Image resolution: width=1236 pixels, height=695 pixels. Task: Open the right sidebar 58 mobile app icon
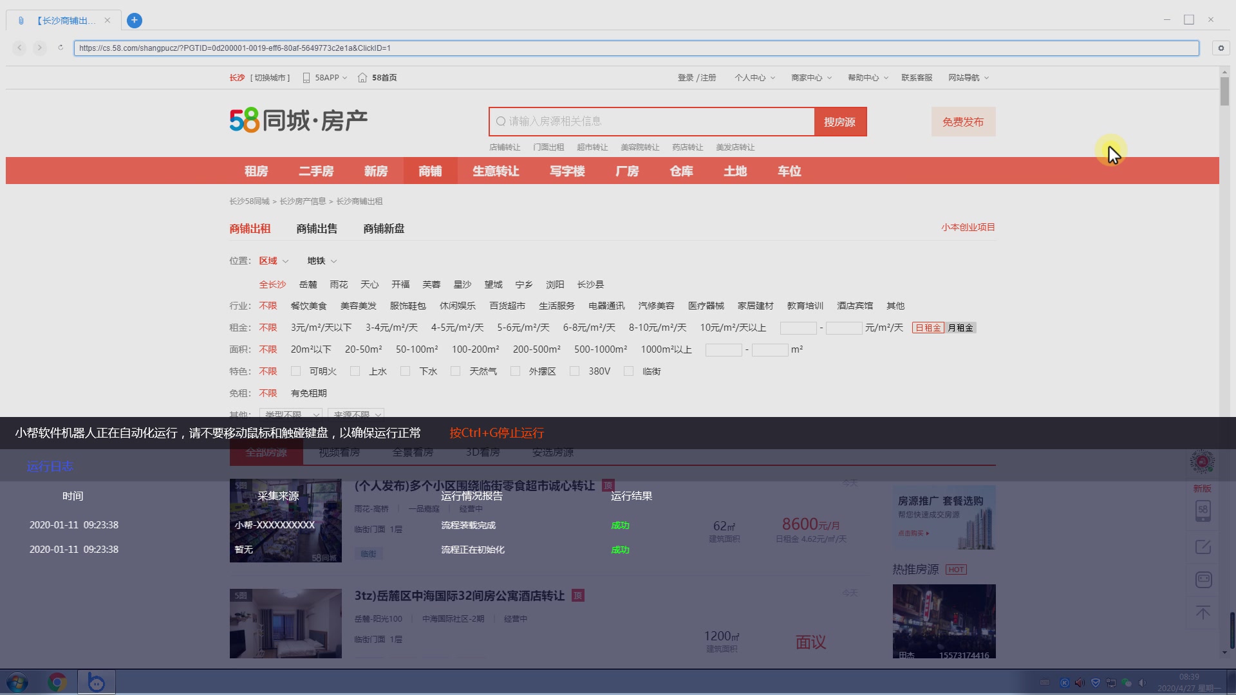tap(1203, 511)
